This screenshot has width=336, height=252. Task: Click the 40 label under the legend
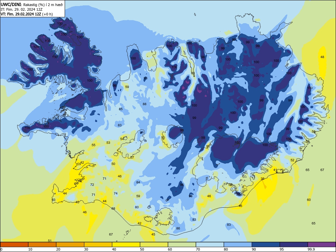tap(114, 249)
